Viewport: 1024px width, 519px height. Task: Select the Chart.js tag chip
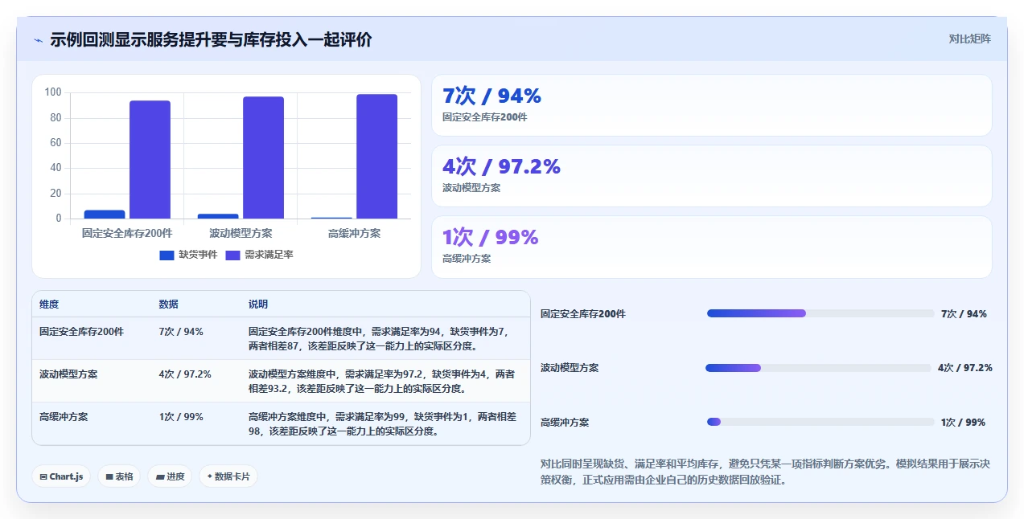coord(62,476)
